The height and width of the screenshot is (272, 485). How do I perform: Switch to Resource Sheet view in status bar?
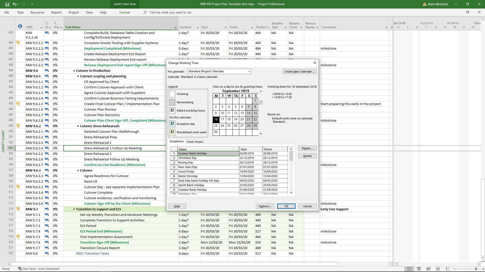point(438,269)
